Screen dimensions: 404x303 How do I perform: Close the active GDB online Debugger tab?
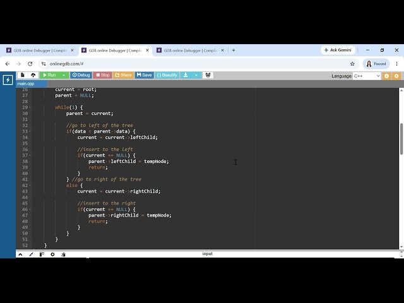[147, 50]
